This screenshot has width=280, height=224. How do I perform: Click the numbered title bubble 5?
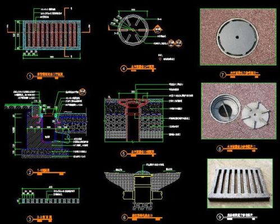click(123, 154)
